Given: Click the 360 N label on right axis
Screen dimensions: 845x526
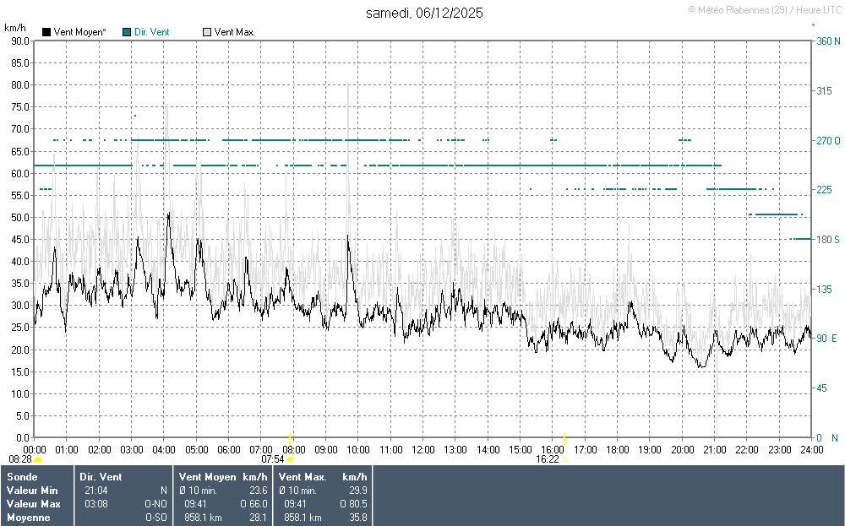Looking at the screenshot, I should click(827, 41).
